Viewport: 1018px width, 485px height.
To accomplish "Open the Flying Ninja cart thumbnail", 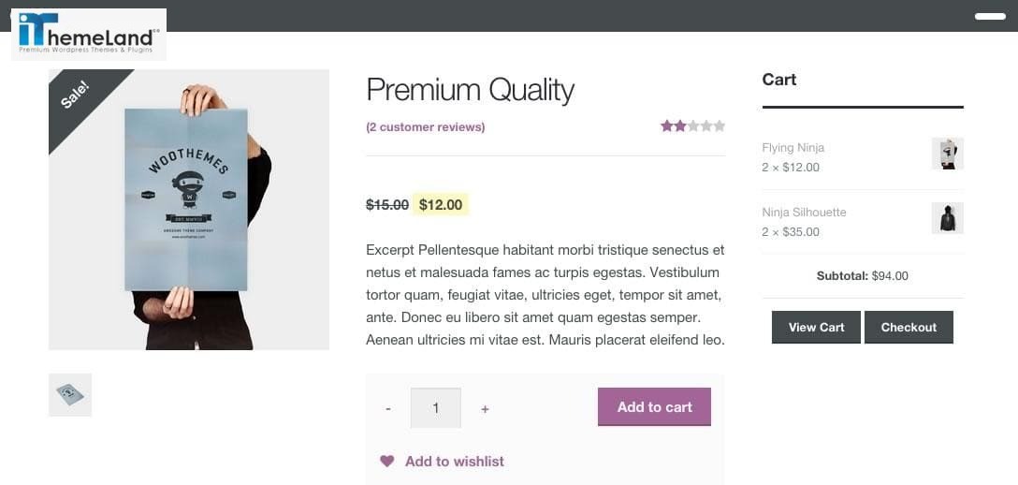I will point(947,154).
